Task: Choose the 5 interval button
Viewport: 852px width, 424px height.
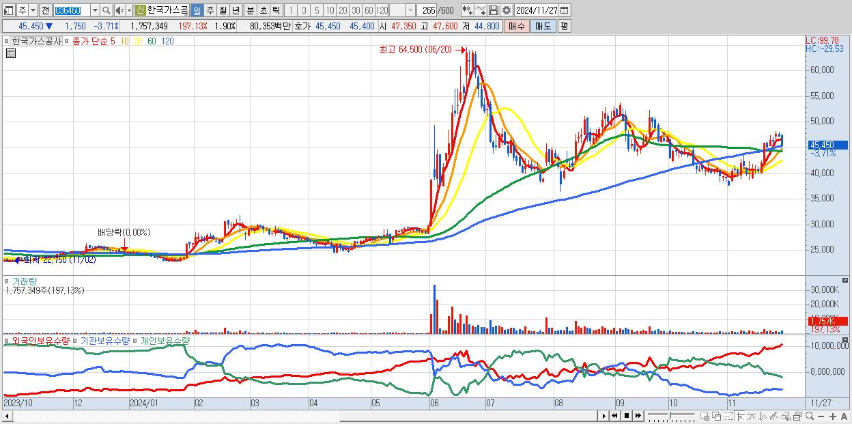Action: pos(317,10)
